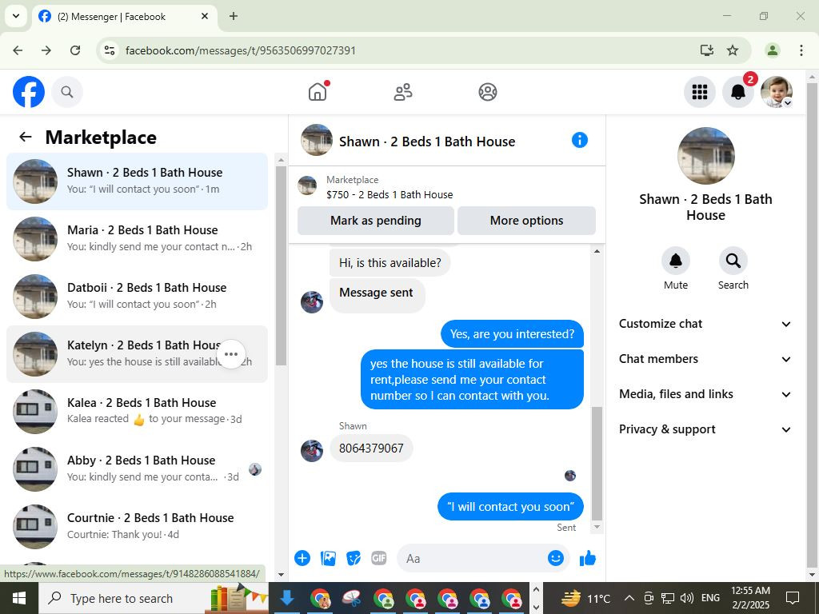819x614 pixels.
Task: Reload the page with the refresh icon
Action: pos(75,50)
